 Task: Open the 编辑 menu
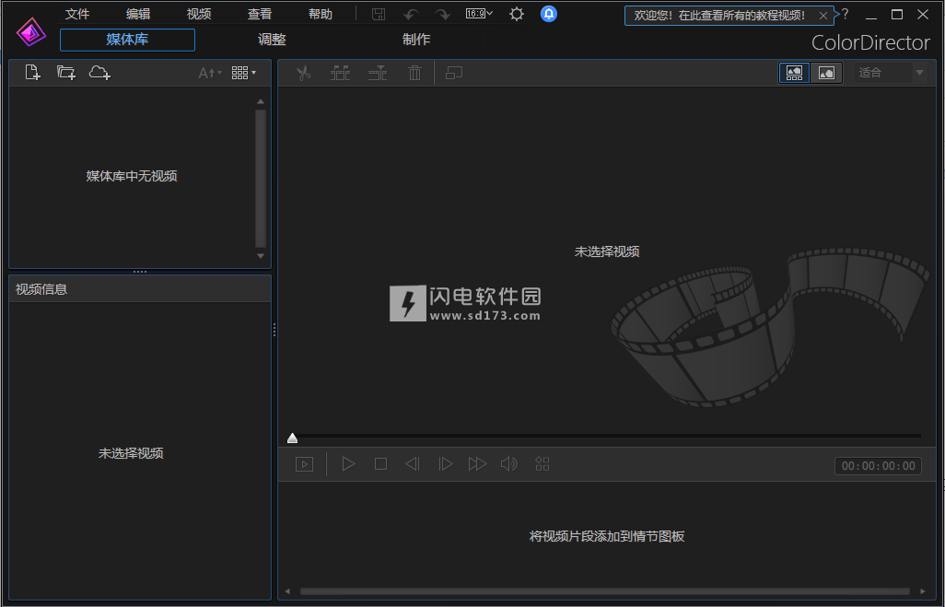138,14
